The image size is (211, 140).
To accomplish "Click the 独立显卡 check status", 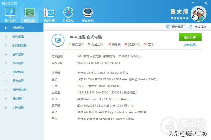I will tap(76, 44).
